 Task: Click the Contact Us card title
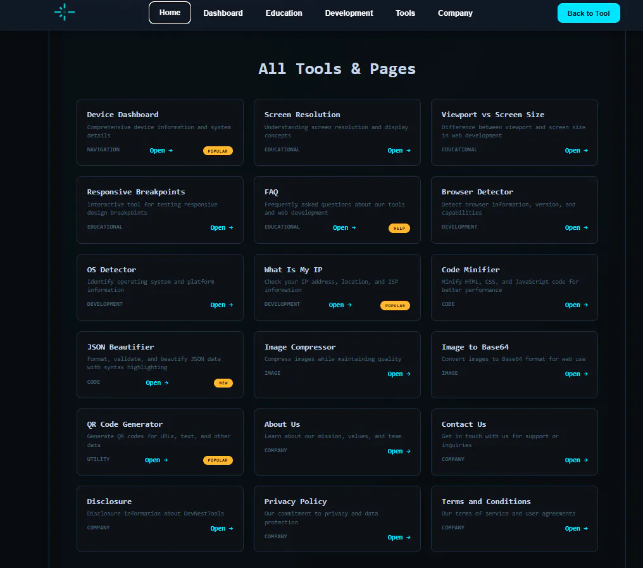(464, 424)
